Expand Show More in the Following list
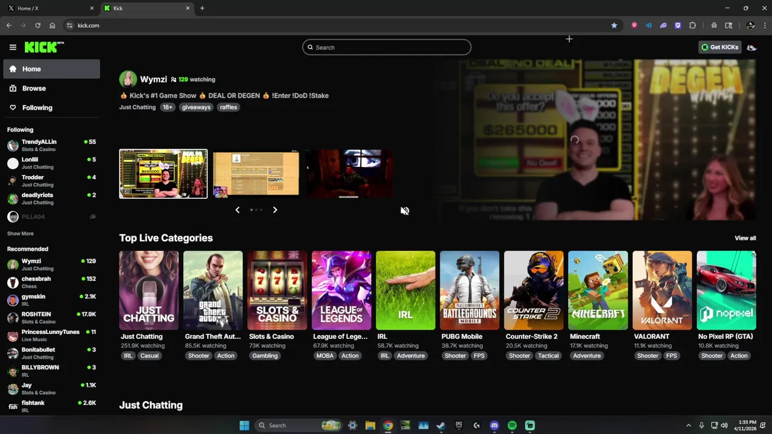The image size is (772, 434). tap(21, 233)
